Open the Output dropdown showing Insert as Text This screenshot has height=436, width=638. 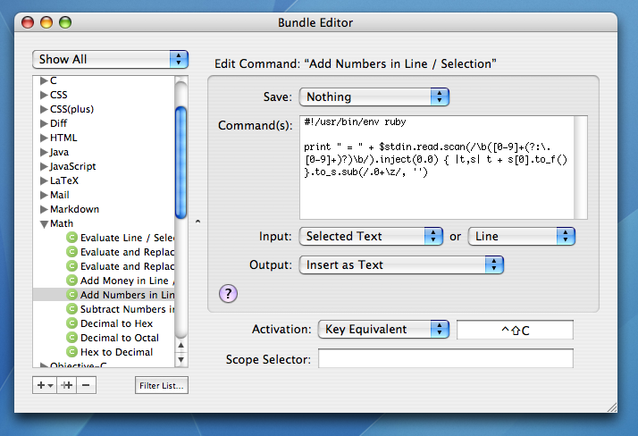coord(401,264)
